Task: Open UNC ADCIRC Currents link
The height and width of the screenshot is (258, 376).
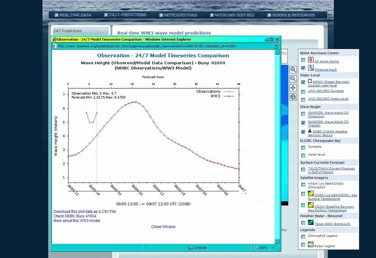Action: click(326, 91)
